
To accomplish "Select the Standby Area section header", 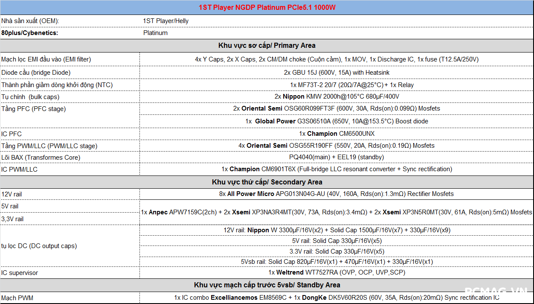I will 267,285.
